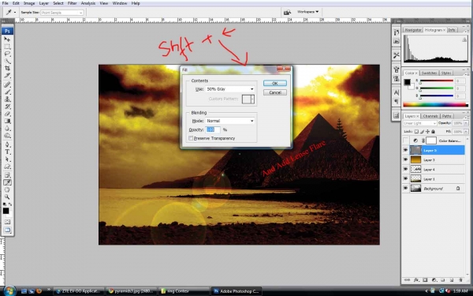473x296 pixels.
Task: Select the Hand tool
Action: click(7, 189)
